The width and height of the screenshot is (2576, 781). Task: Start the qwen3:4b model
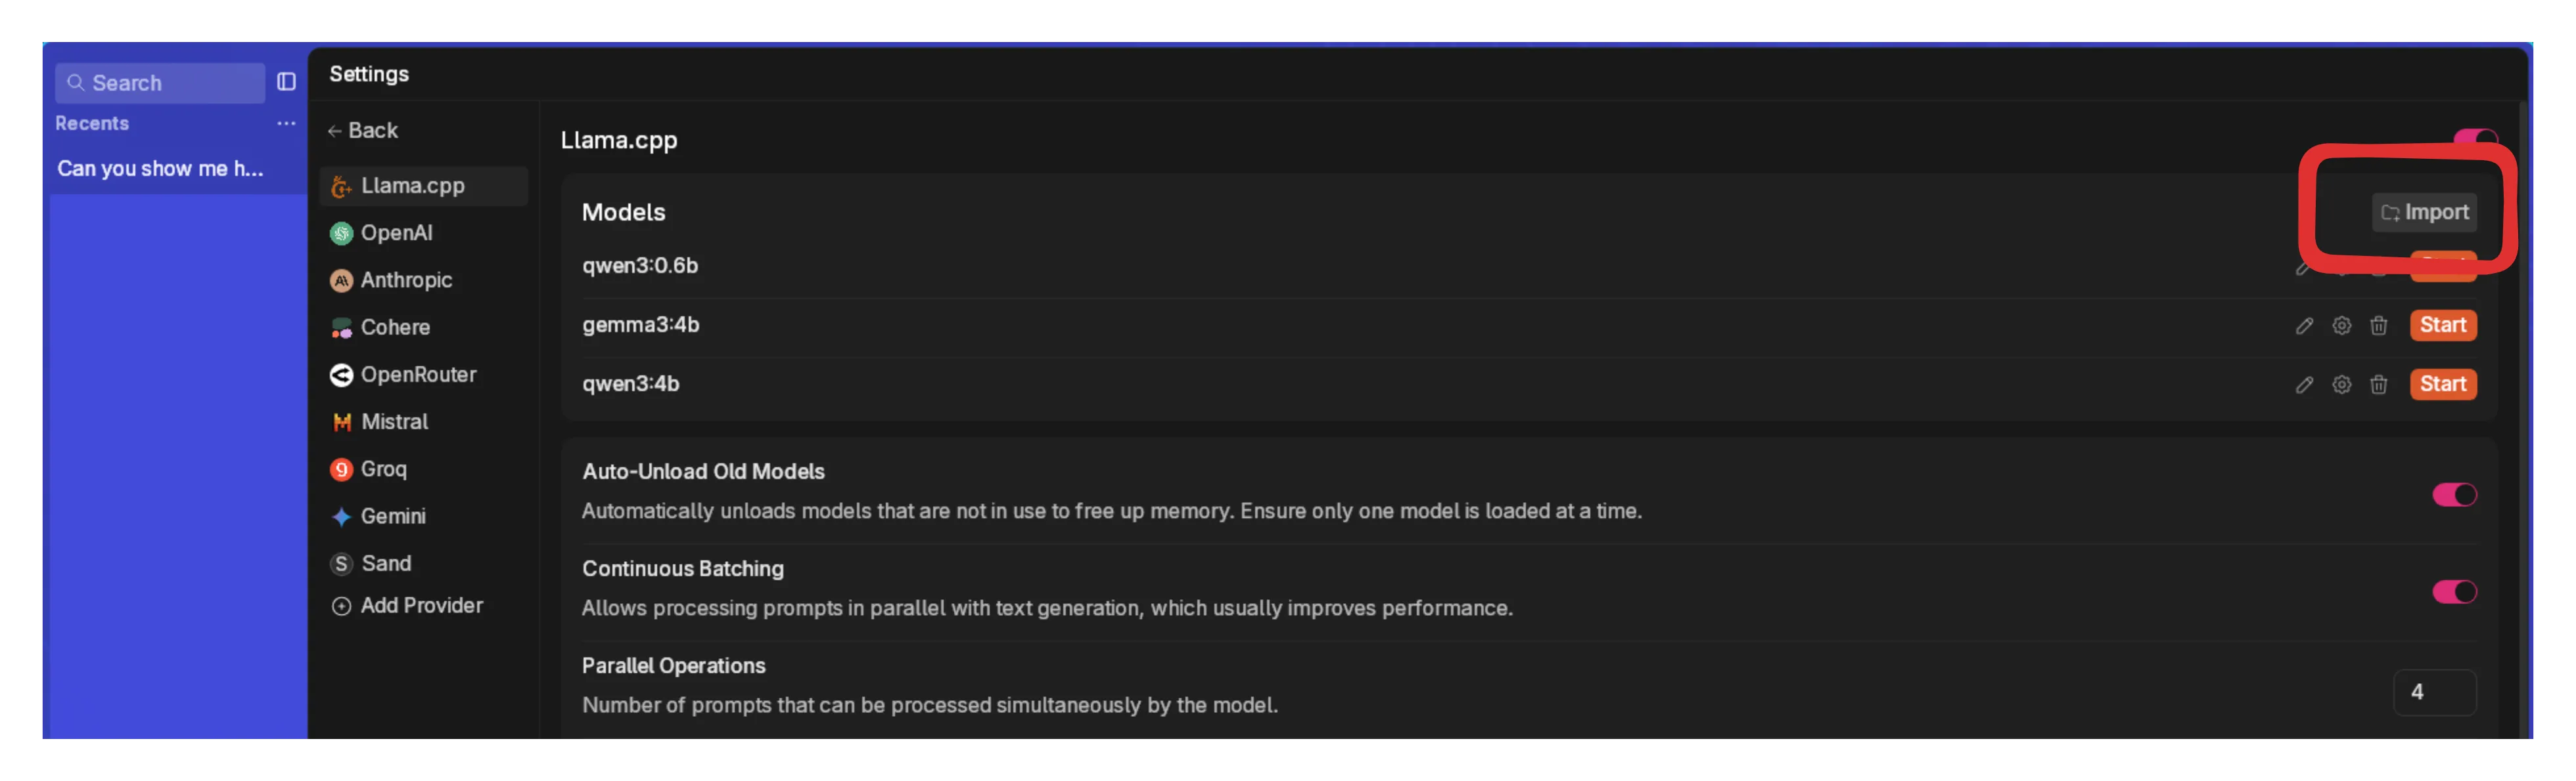[x=2443, y=385]
